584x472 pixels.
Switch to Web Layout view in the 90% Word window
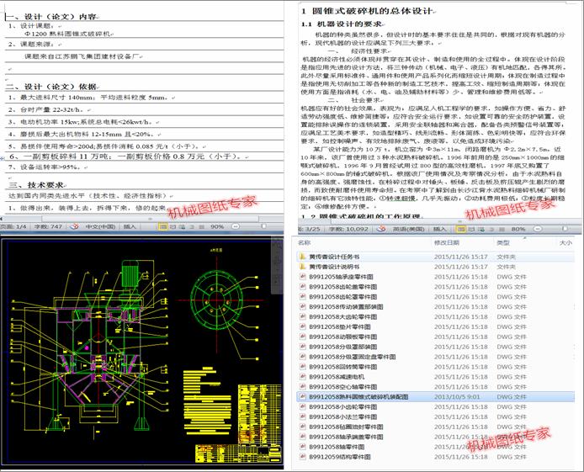(x=182, y=226)
